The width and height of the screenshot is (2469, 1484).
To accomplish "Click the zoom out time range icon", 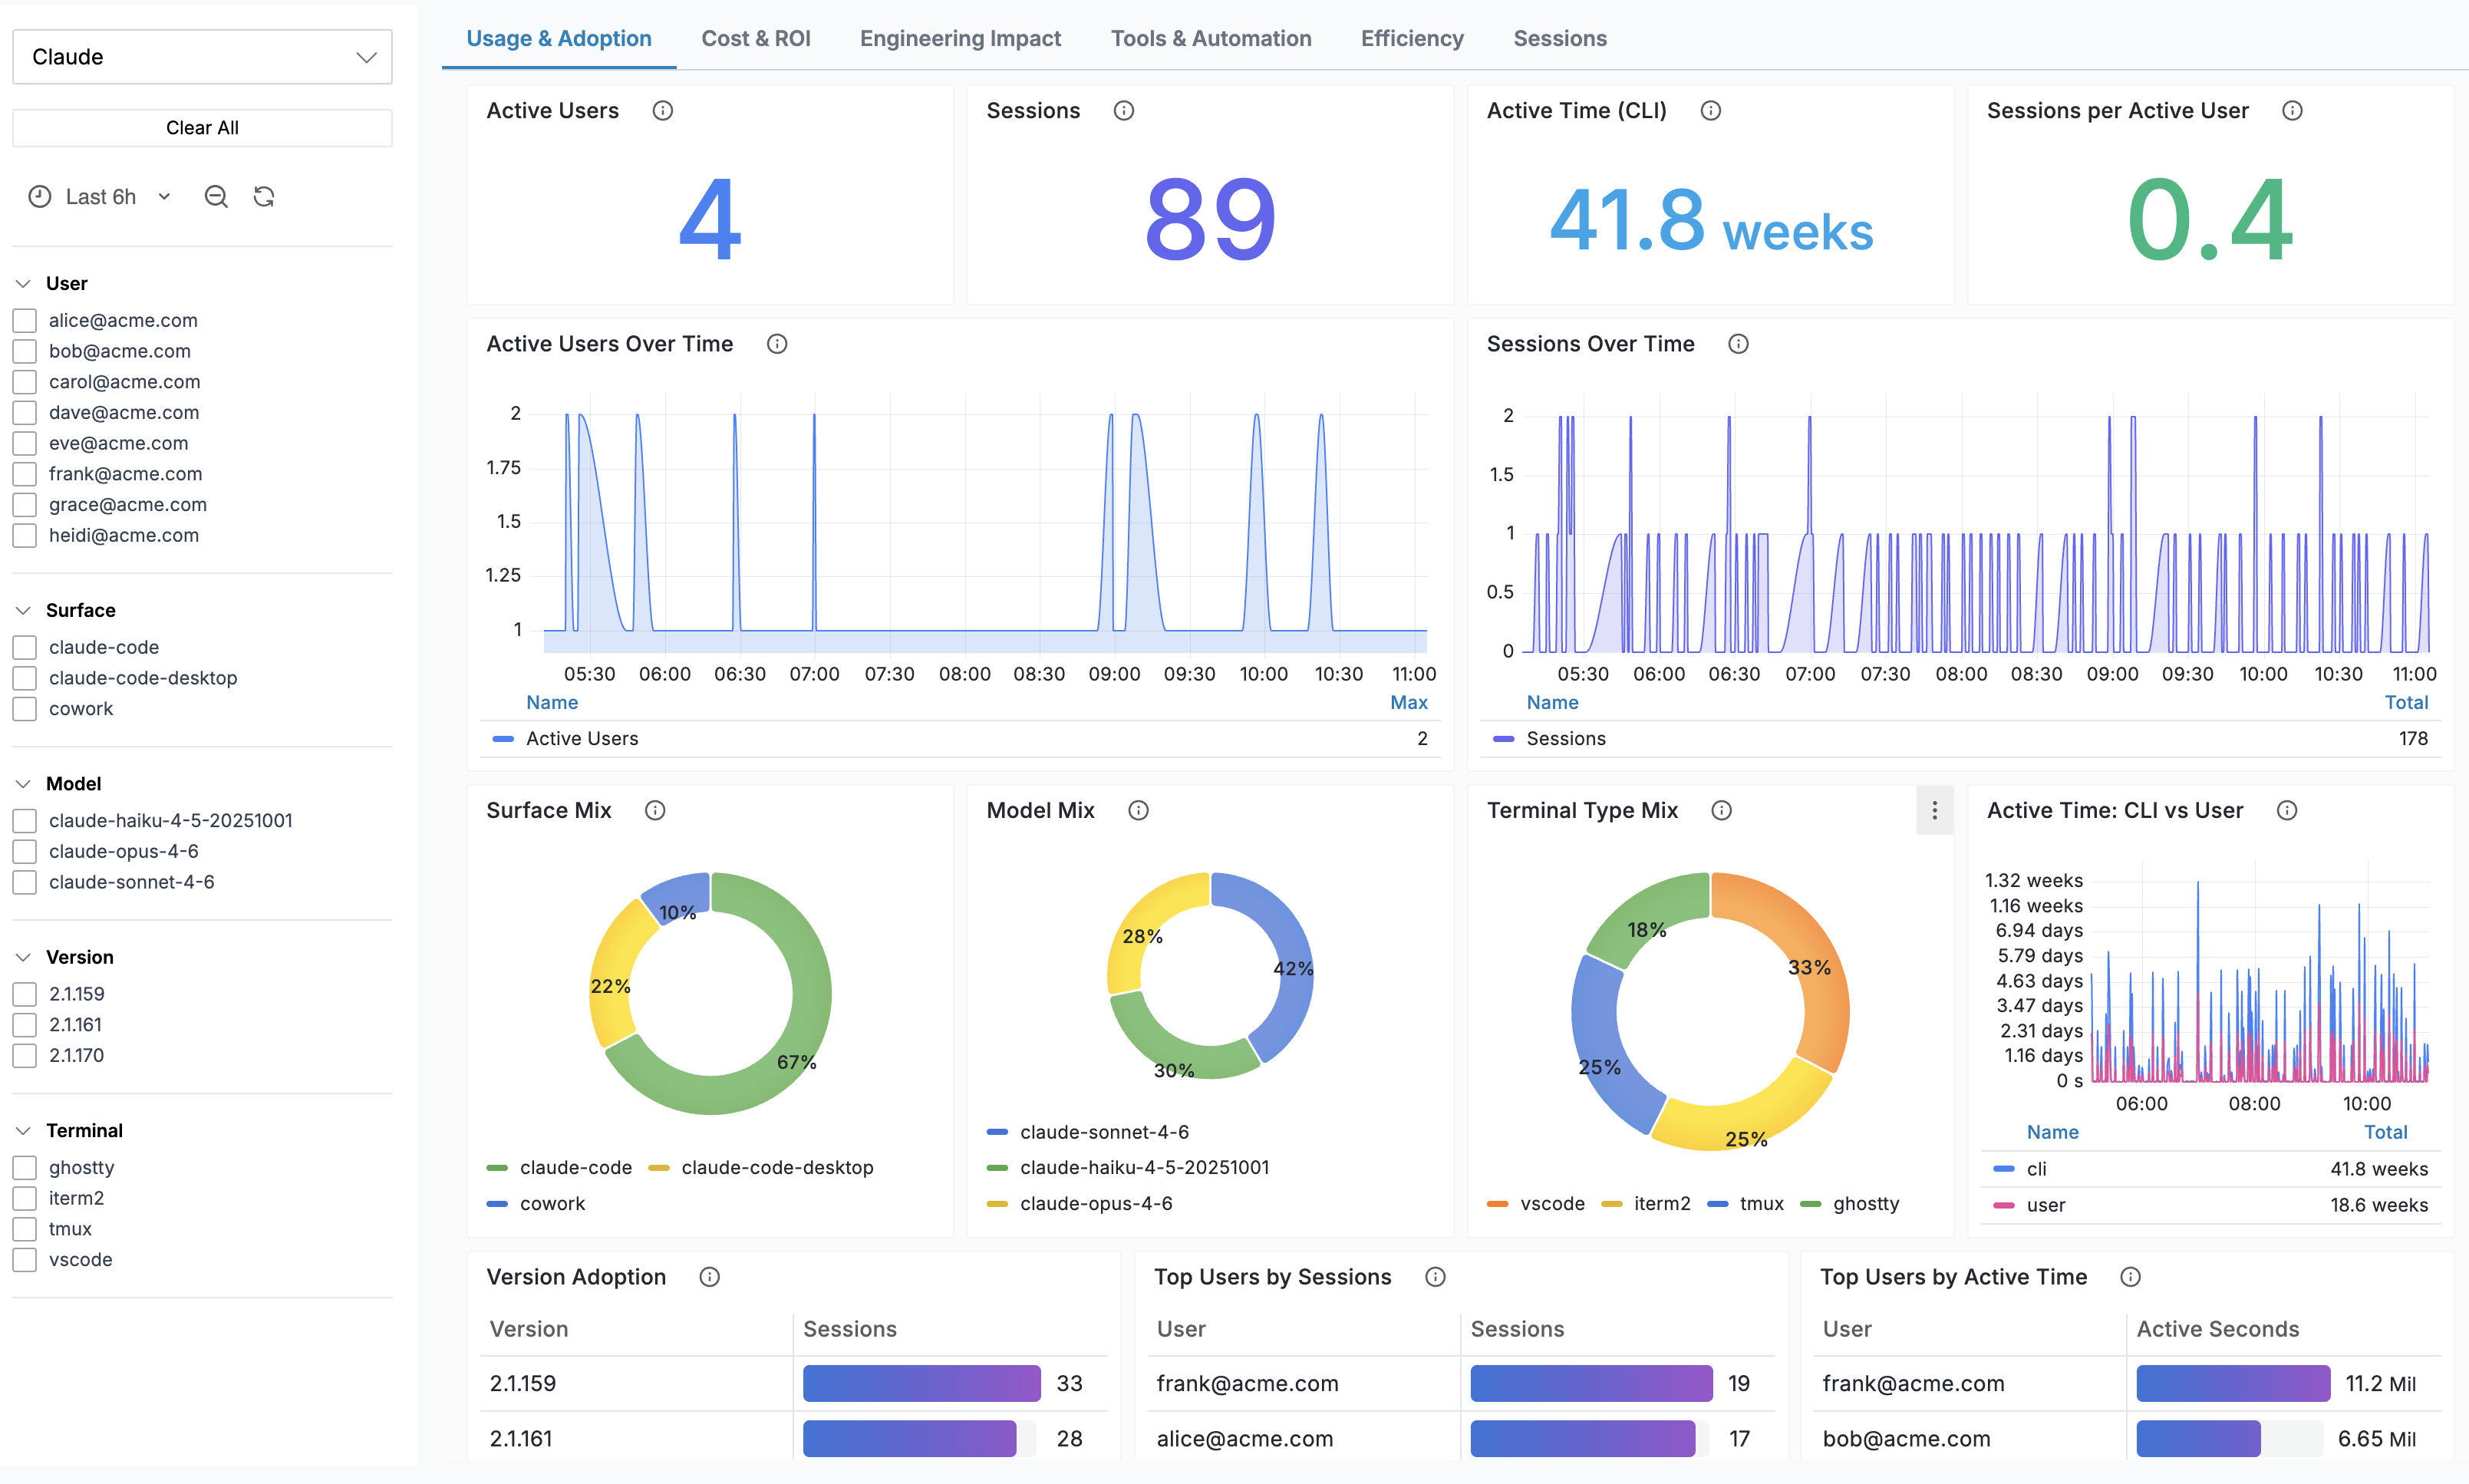I will (x=216, y=197).
